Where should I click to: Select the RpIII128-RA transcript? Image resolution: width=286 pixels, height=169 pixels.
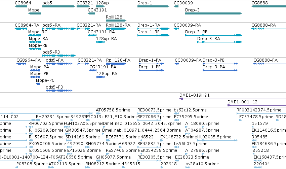click(116, 29)
